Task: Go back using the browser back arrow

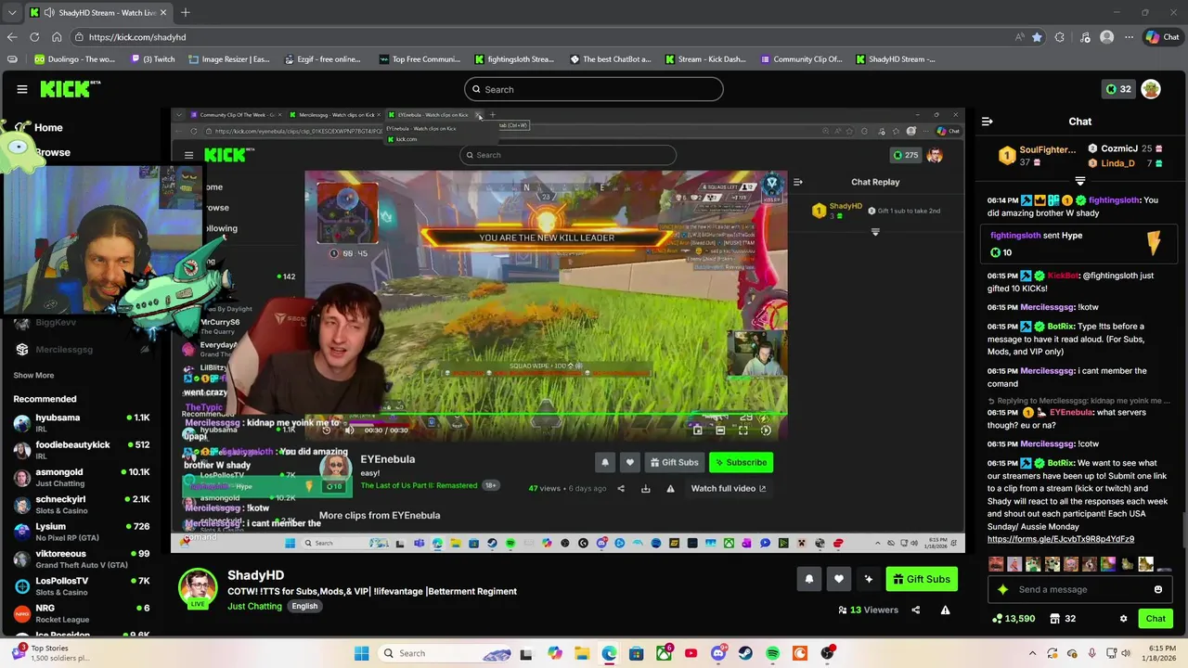Action: click(x=11, y=37)
